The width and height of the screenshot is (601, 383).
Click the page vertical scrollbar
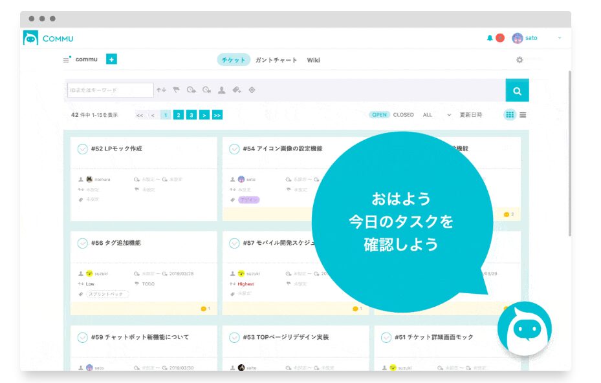coord(570,153)
